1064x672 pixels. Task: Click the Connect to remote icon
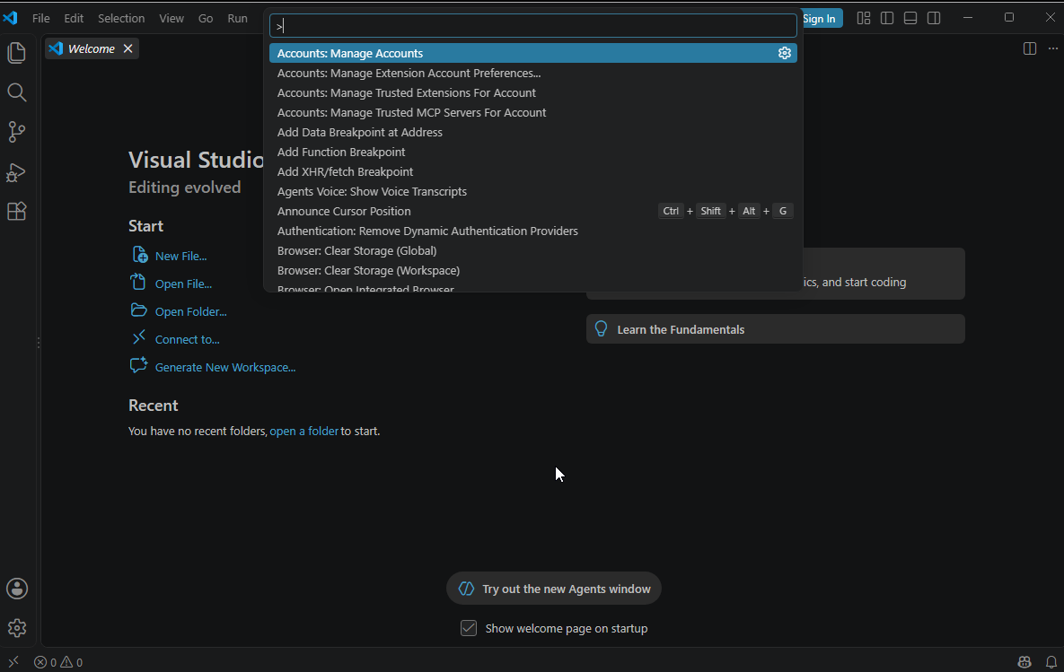138,337
